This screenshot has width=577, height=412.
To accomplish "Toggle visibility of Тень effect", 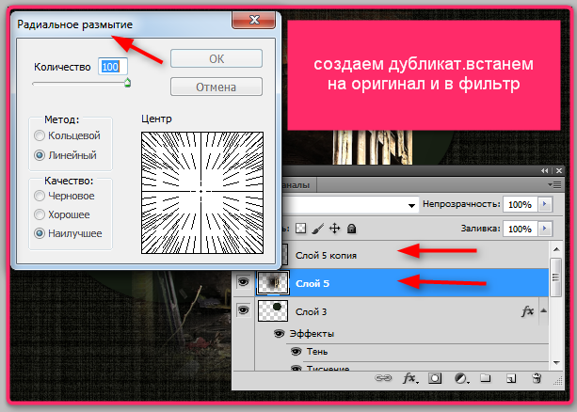I will 296,351.
